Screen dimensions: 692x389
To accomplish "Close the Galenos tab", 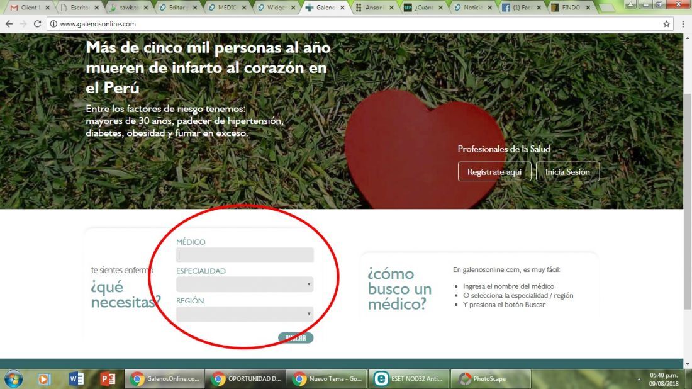I will (x=342, y=8).
